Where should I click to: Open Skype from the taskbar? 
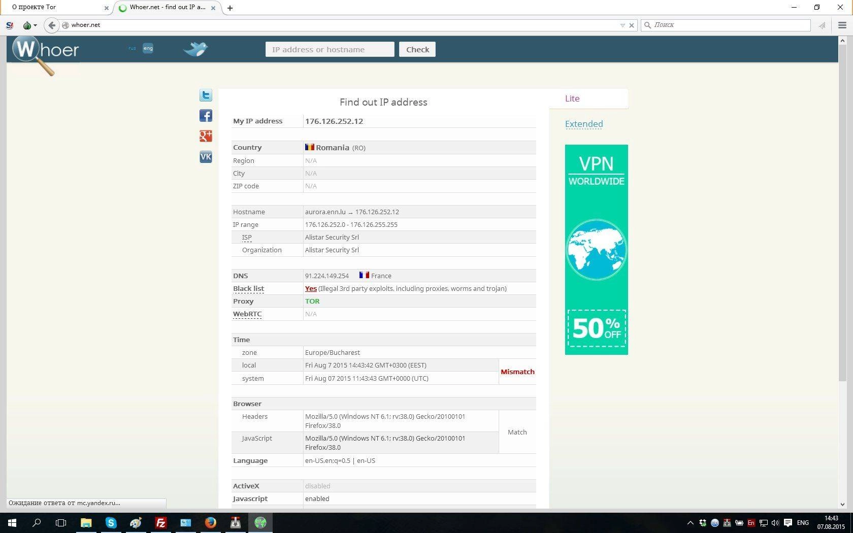[111, 522]
